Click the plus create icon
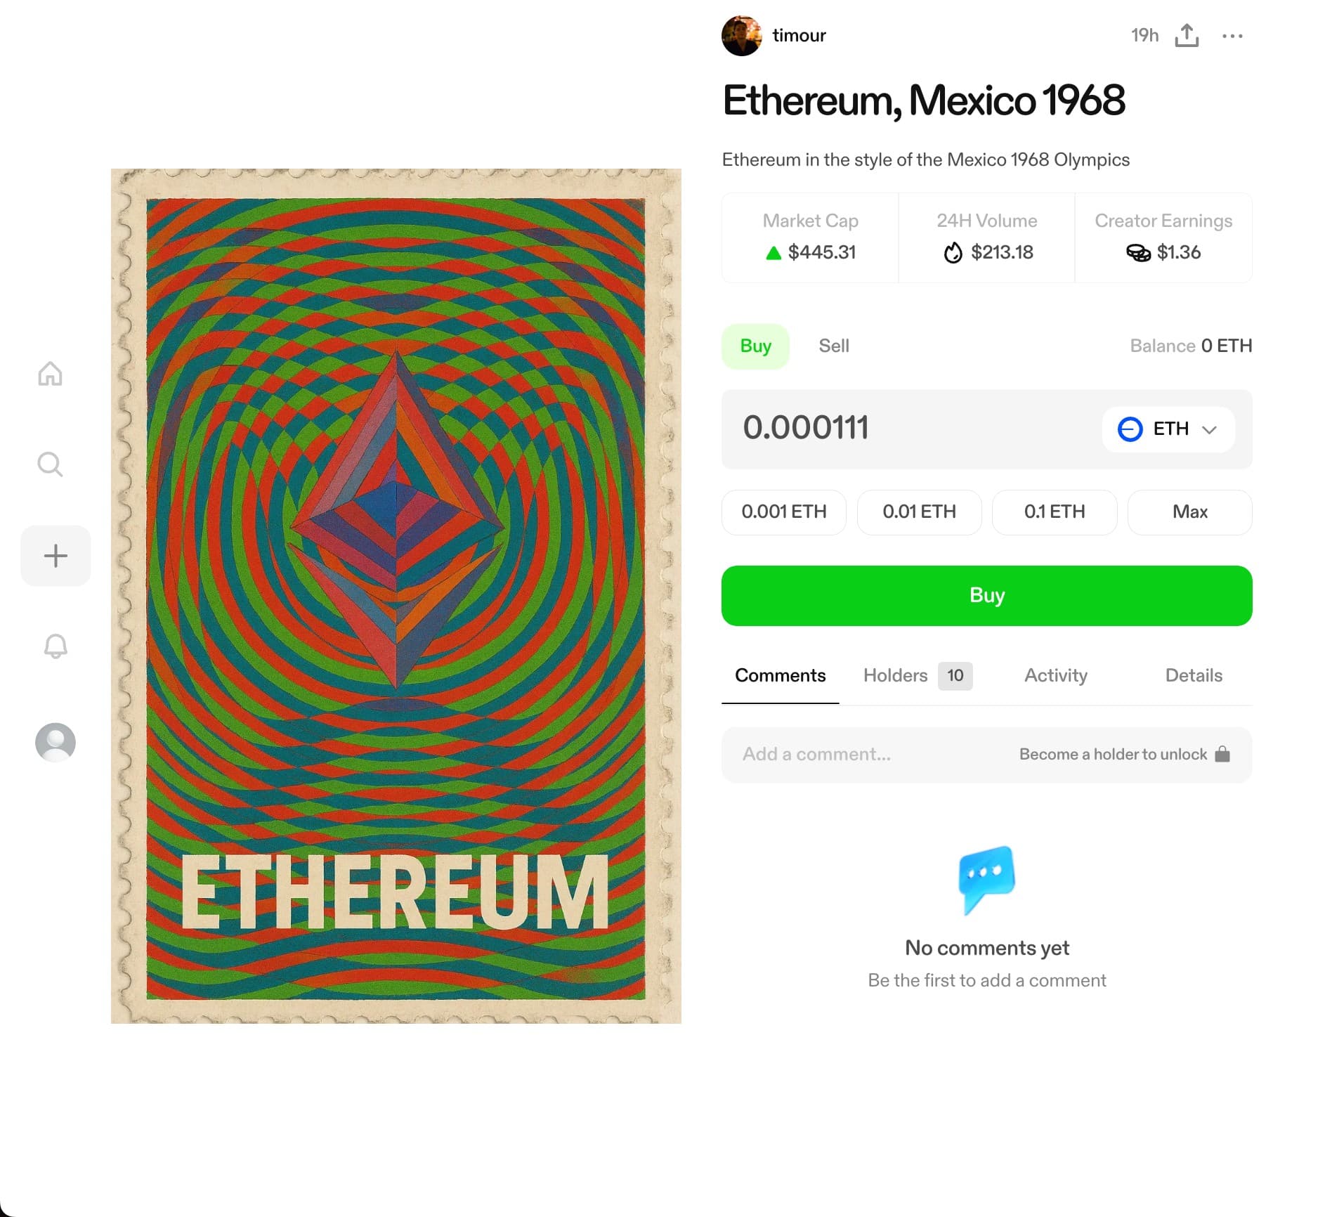 [x=56, y=556]
